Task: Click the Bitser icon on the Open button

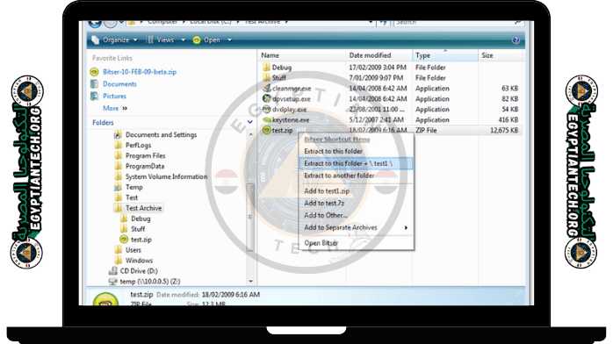Action: (197, 39)
